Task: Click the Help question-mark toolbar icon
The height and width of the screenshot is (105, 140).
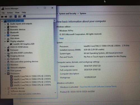Action: click(16, 17)
